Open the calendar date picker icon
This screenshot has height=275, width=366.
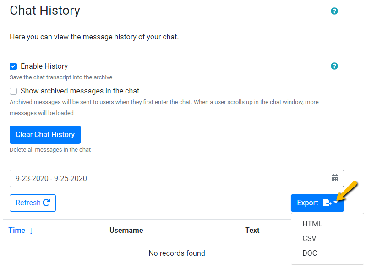335,178
